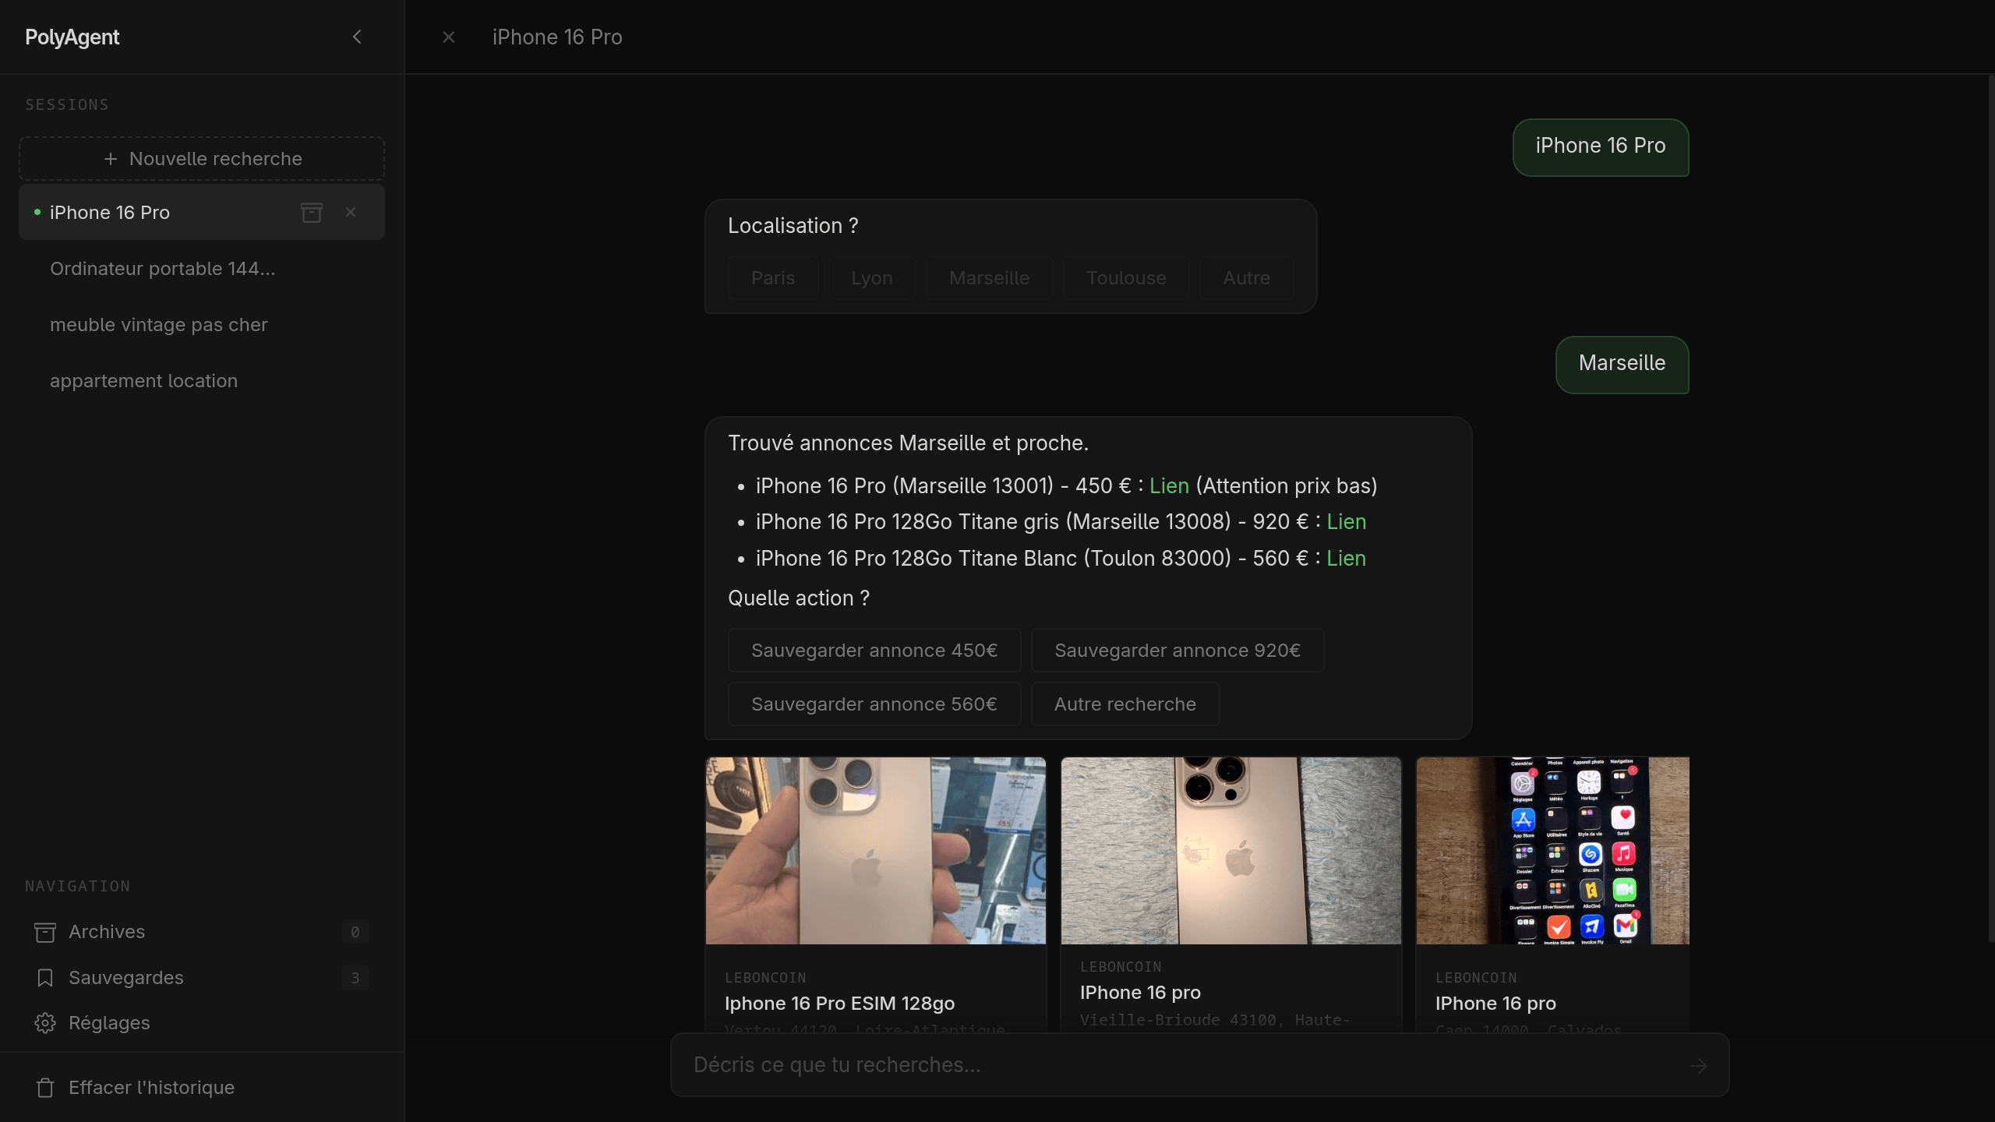1995x1122 pixels.
Task: Choose Toulouse location chip
Action: pos(1126,278)
